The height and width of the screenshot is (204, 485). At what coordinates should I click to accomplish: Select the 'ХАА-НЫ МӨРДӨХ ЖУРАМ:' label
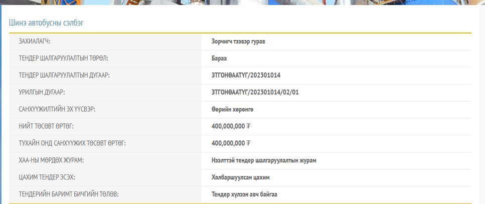point(51,160)
